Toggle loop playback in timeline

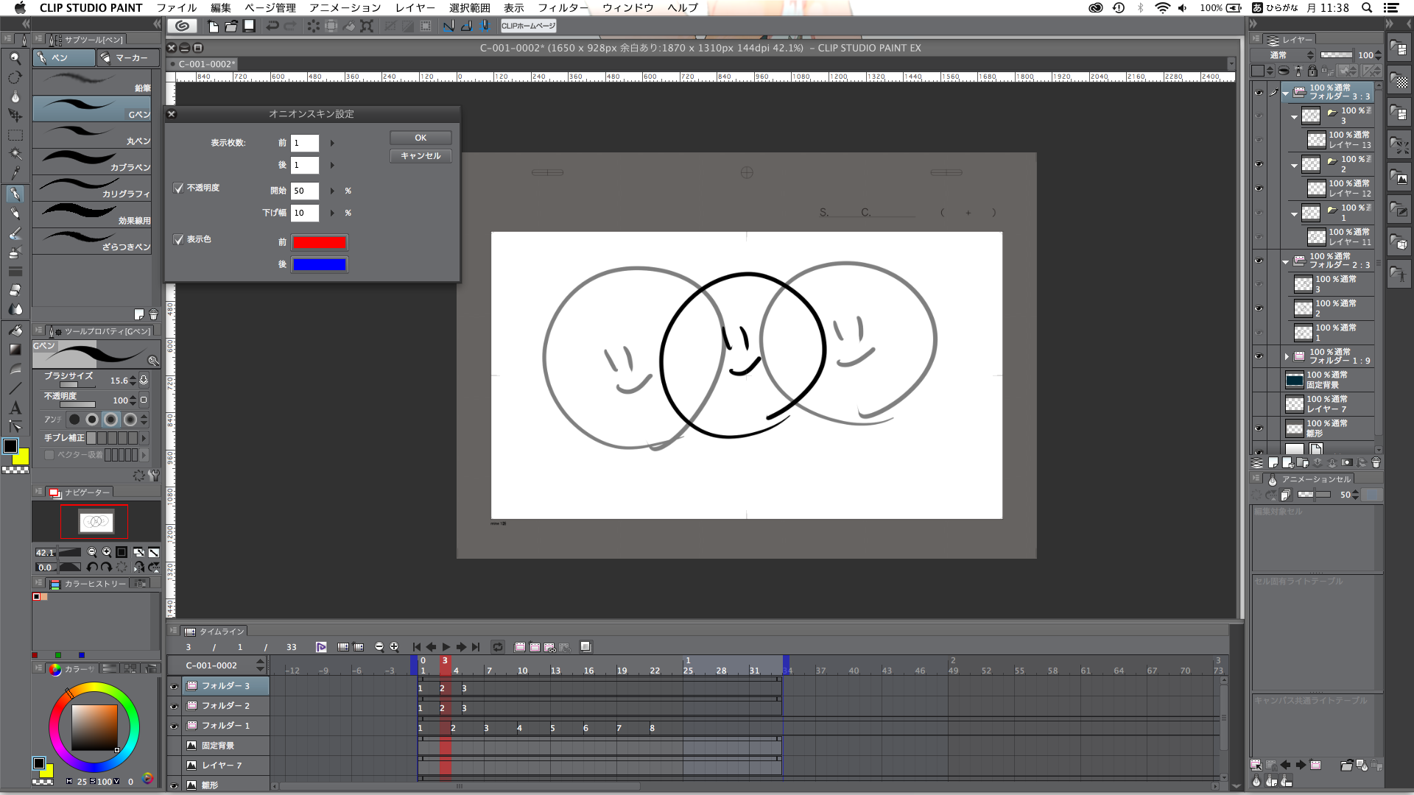[498, 647]
